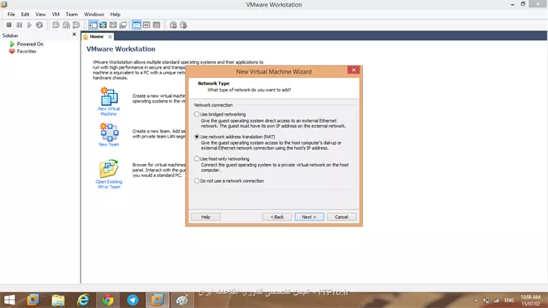Click the Power On play toolbar icon

tap(29, 25)
